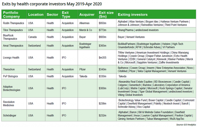The width and height of the screenshot is (198, 127).
Task: Click the Pfizer acquirer cell
Action: [x=83, y=69]
